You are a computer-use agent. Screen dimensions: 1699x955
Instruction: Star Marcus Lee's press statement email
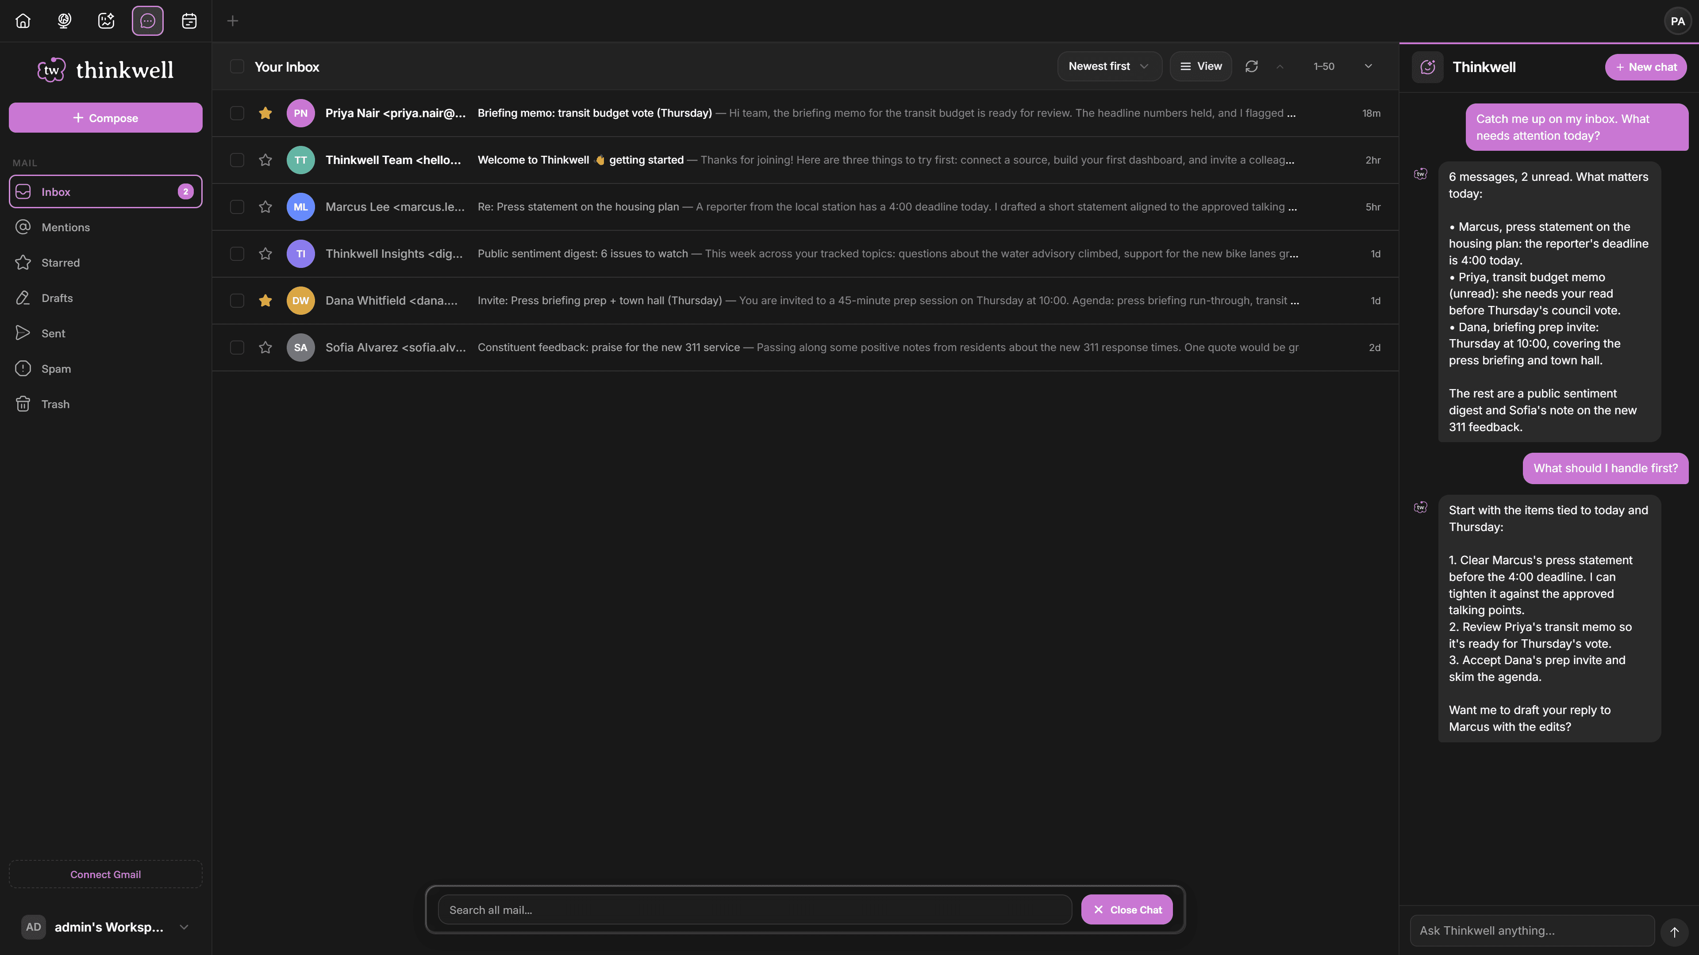coord(265,207)
